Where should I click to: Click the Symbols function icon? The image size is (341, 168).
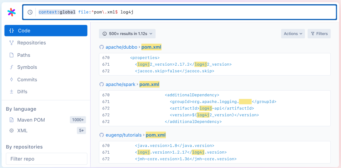point(11,67)
